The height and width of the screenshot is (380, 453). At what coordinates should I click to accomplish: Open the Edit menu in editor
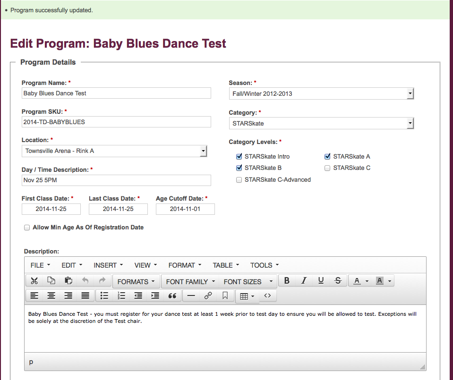(72, 265)
